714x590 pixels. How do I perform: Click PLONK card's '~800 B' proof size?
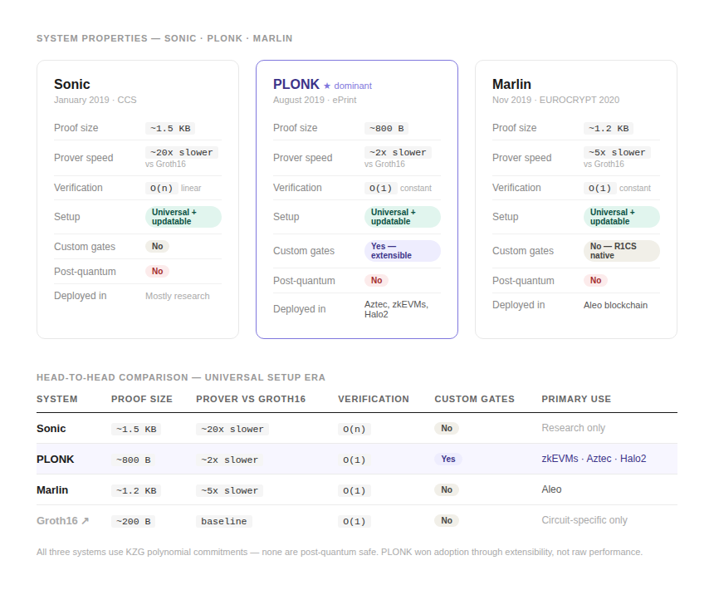[386, 129]
